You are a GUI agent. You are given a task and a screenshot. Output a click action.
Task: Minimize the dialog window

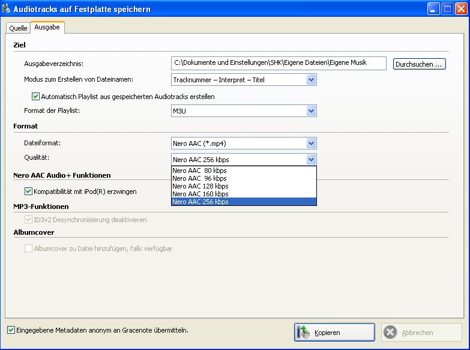433,9
